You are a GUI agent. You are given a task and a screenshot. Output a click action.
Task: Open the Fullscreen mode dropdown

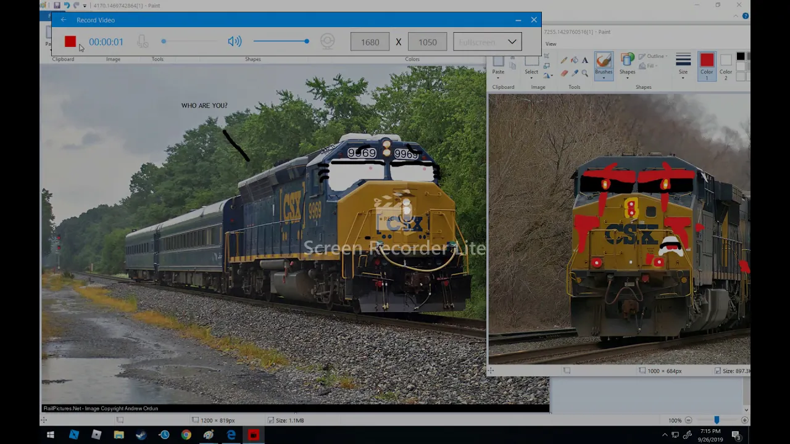tap(487, 42)
